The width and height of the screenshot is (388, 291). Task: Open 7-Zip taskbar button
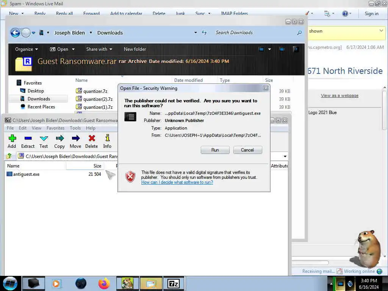click(x=174, y=283)
